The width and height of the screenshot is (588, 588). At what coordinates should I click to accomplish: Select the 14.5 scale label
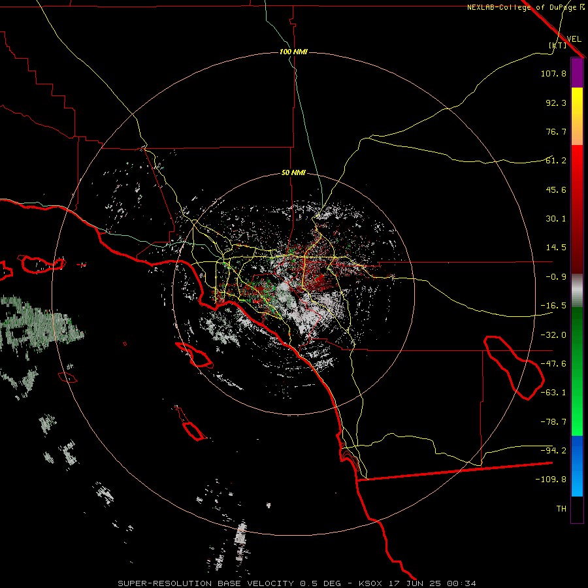pyautogui.click(x=556, y=248)
